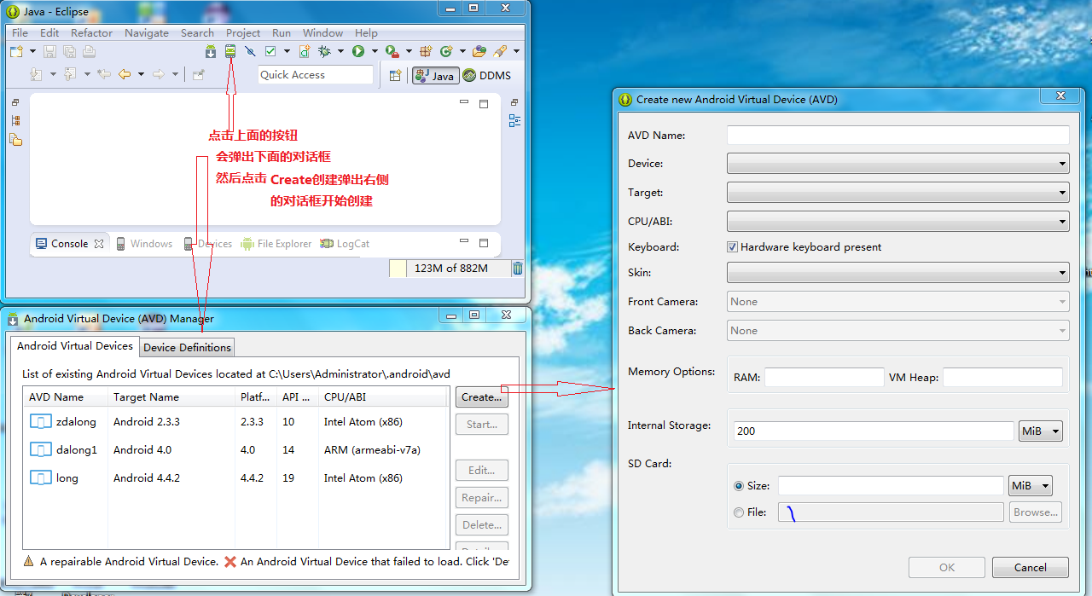Run Android Lint checkmark icon
1092x596 pixels.
tap(270, 52)
